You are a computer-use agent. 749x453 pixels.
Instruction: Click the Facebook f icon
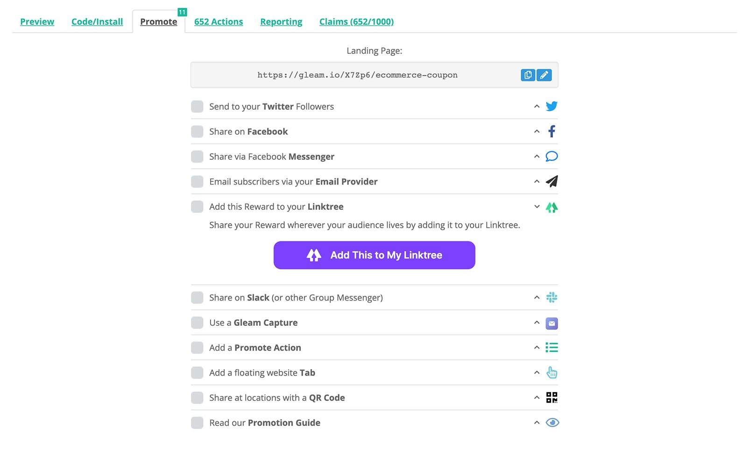point(551,131)
